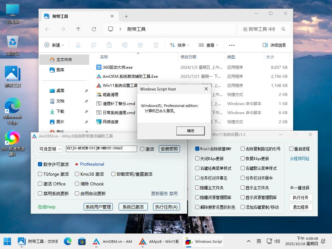
Task: Open the 查看 view dropdown
Action: point(208,45)
